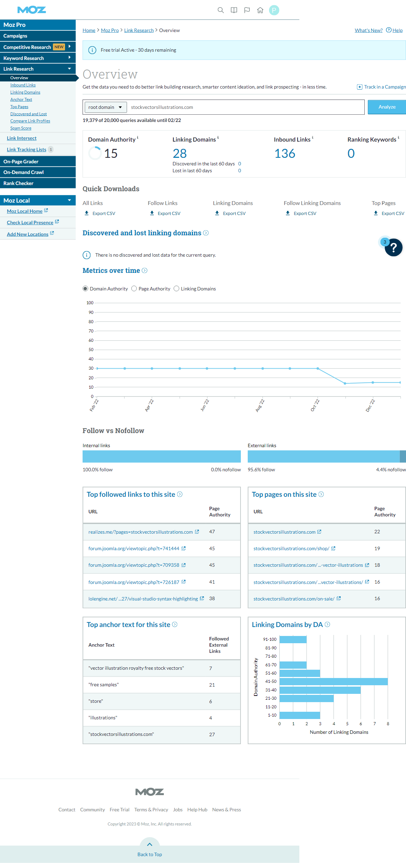The width and height of the screenshot is (406, 863).
Task: Click the 41-50 bar in DA chart
Action: (334, 681)
